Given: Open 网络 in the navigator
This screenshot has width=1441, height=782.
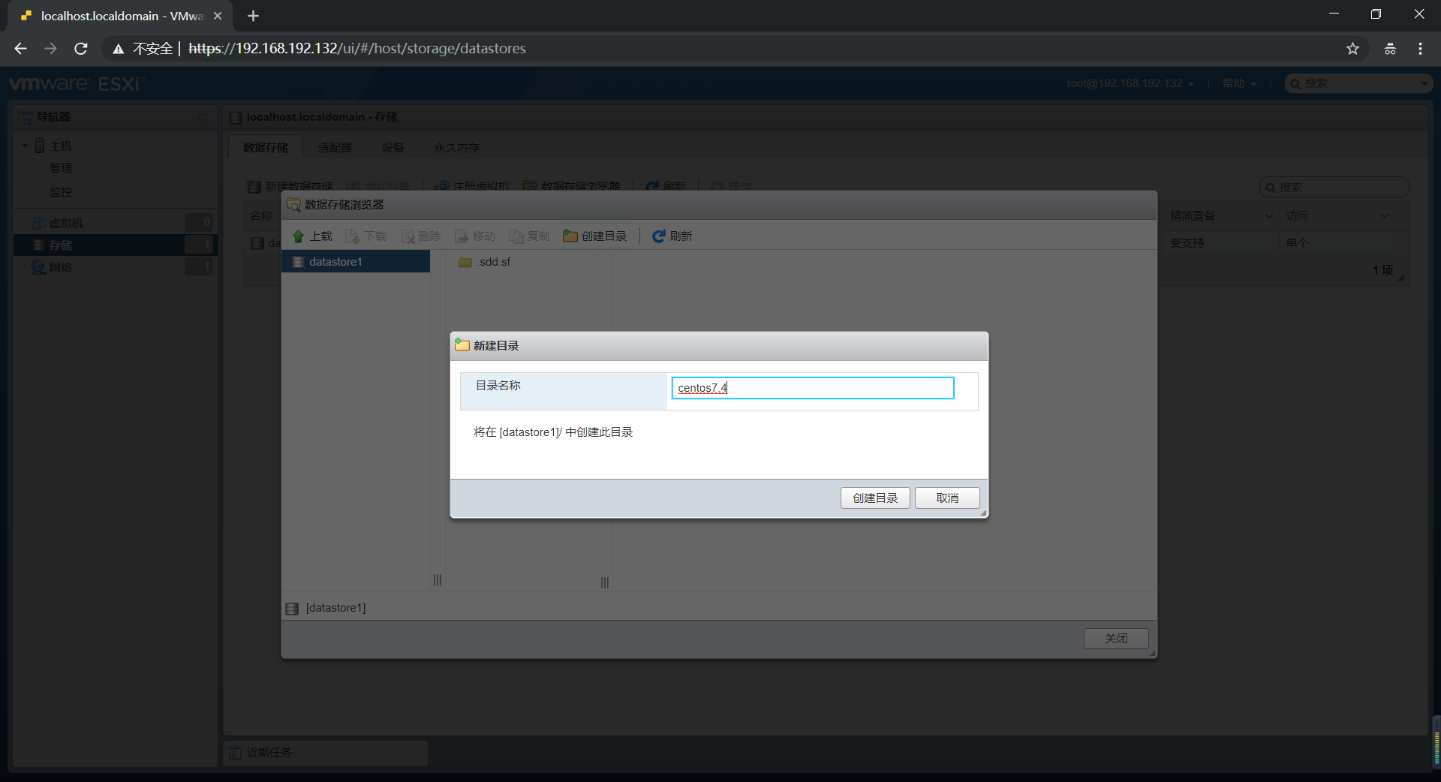Looking at the screenshot, I should [x=60, y=267].
